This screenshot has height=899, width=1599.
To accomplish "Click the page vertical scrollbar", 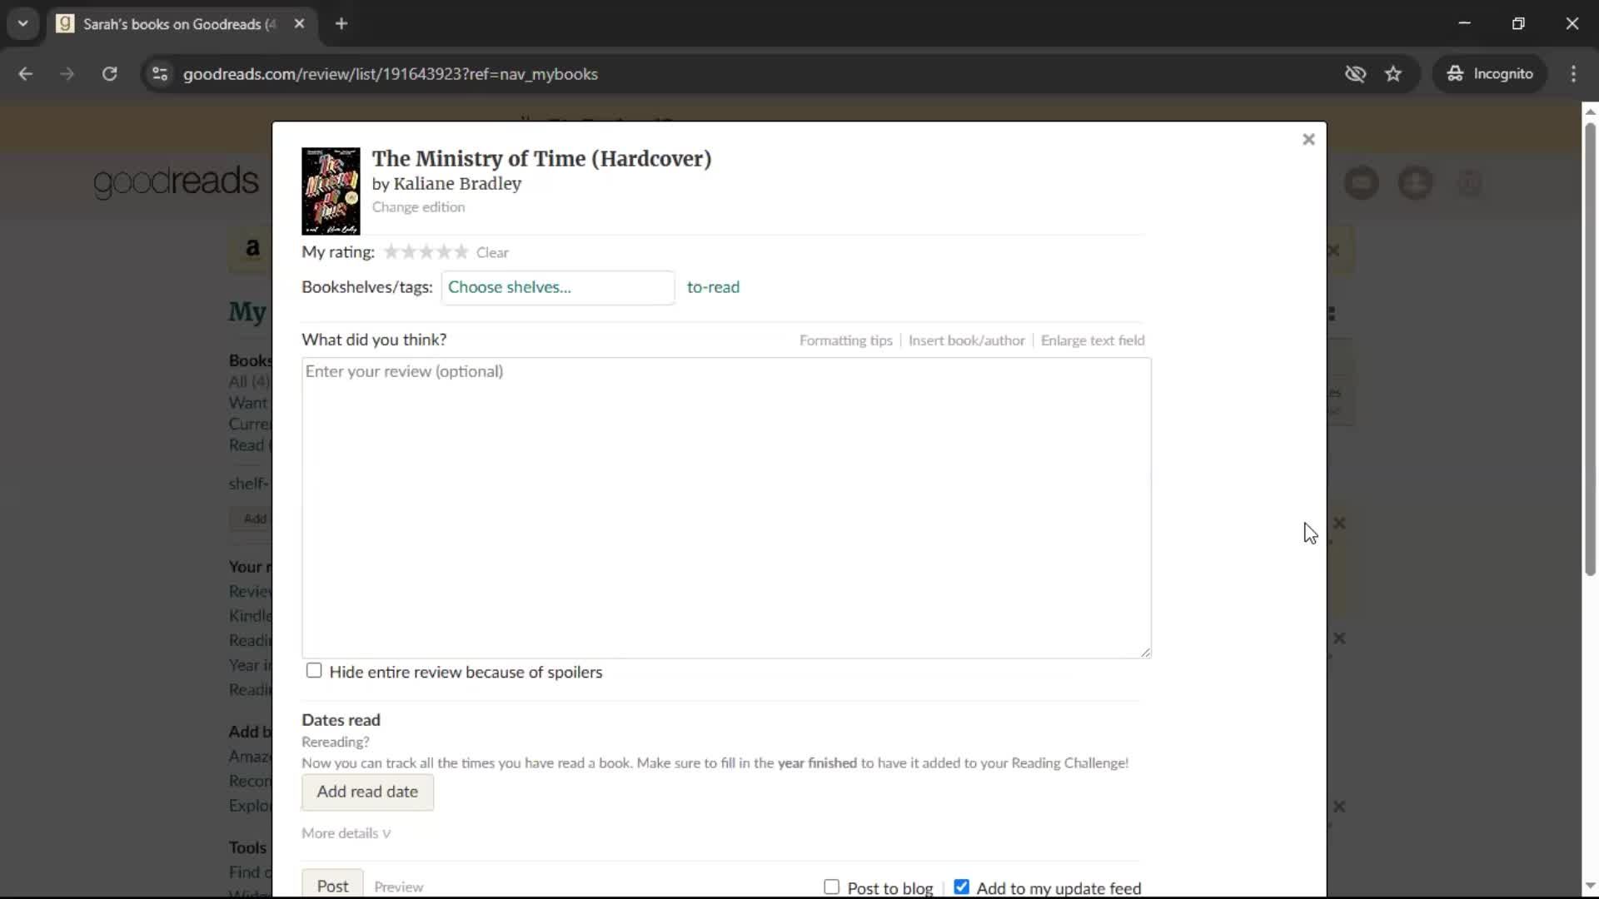I will [1590, 350].
